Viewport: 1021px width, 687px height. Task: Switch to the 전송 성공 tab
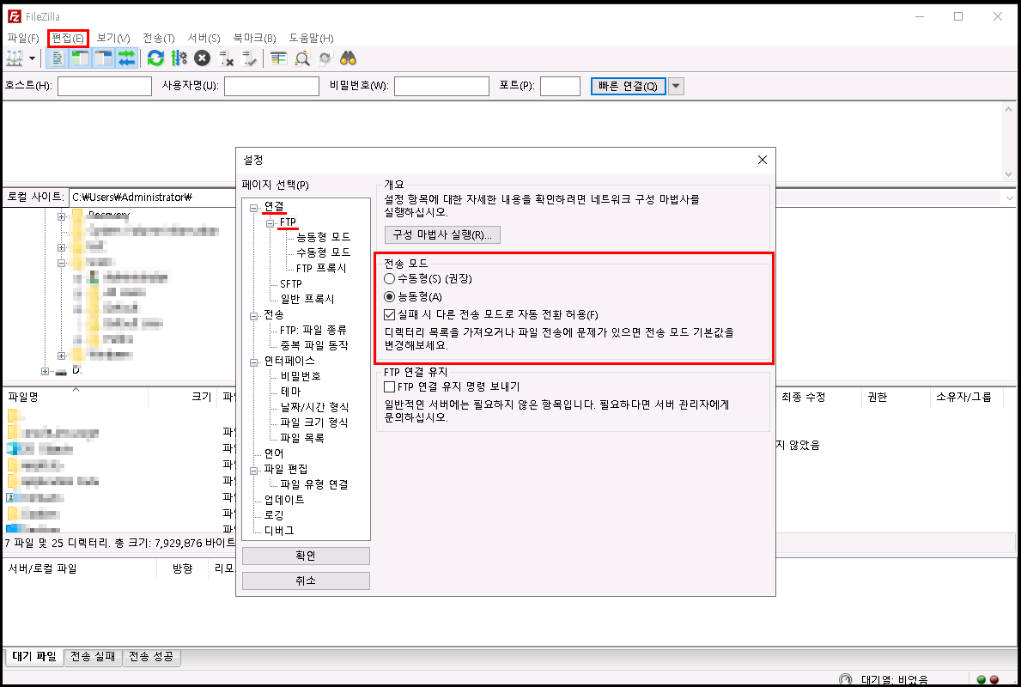(151, 656)
